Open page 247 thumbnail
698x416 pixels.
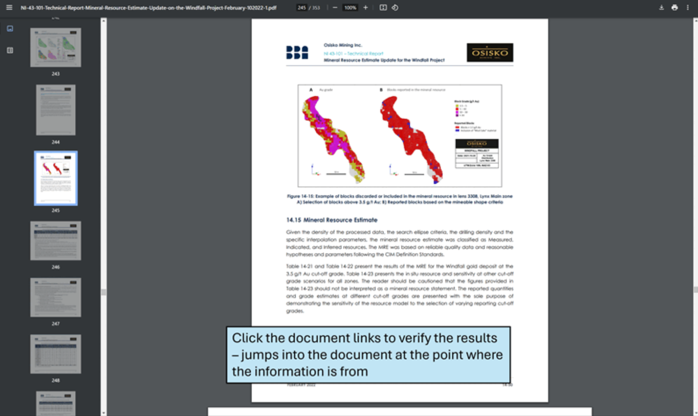(x=56, y=297)
